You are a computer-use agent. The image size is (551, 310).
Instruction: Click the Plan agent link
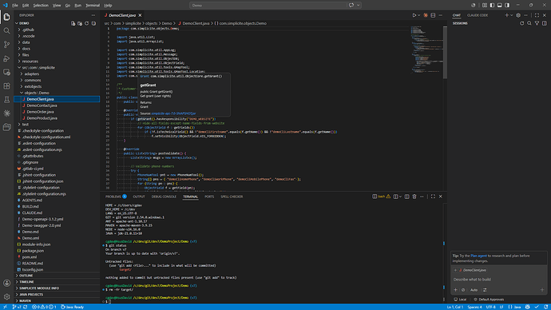coord(478,256)
